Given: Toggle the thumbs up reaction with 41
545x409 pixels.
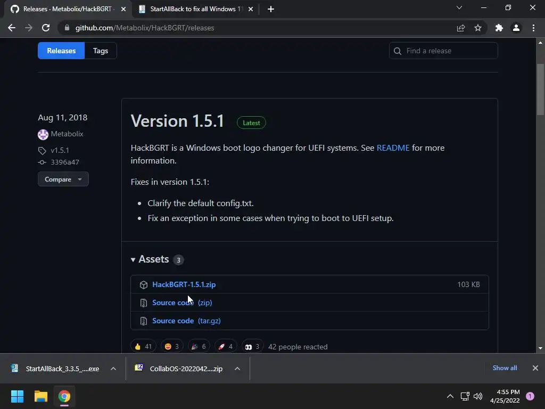Looking at the screenshot, I should click(143, 346).
